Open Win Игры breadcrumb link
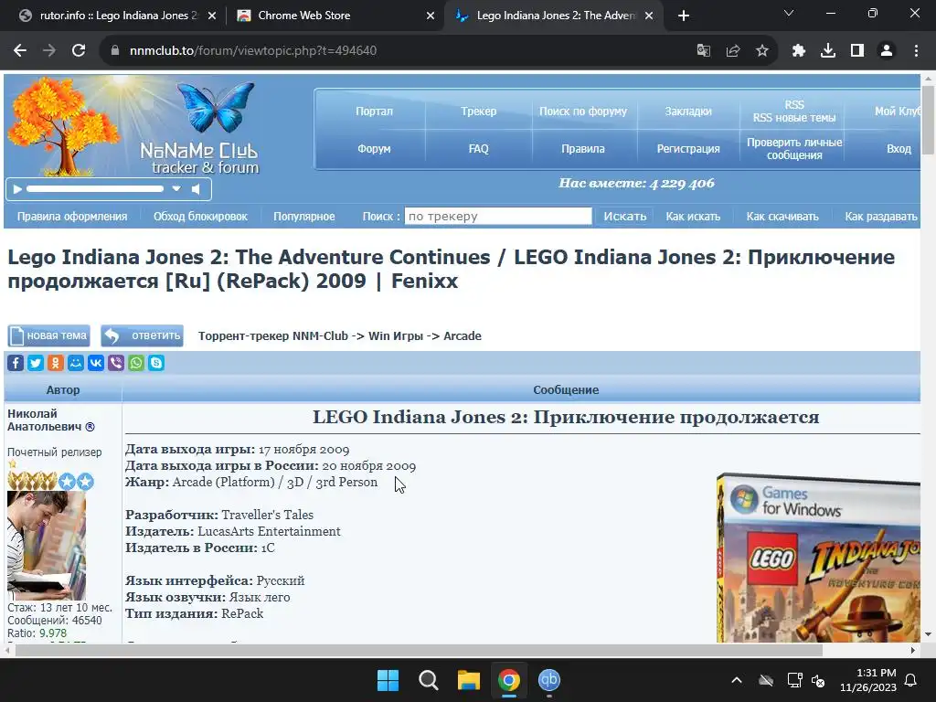The width and height of the screenshot is (936, 702). 396,336
